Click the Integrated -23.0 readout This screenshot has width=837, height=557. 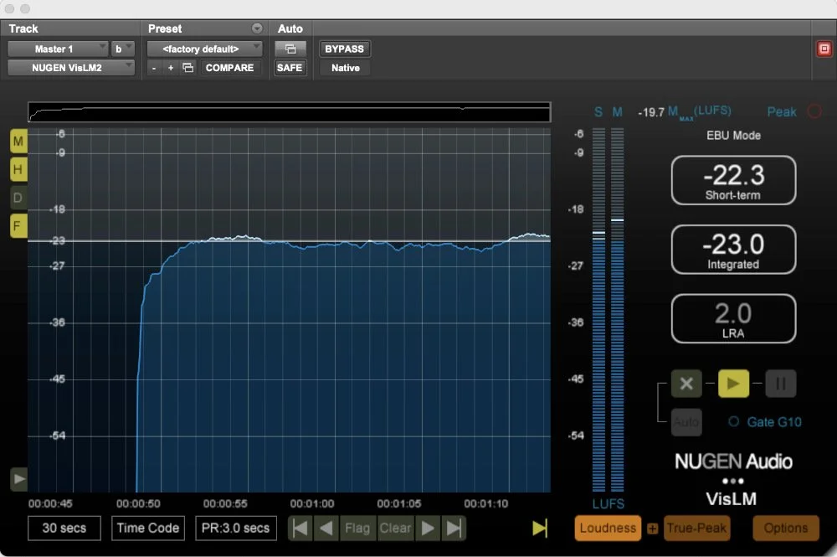point(733,250)
